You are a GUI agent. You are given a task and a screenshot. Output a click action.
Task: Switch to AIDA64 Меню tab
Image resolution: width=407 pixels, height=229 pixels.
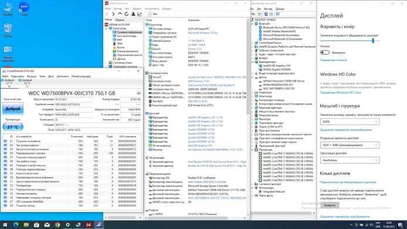coord(108,20)
